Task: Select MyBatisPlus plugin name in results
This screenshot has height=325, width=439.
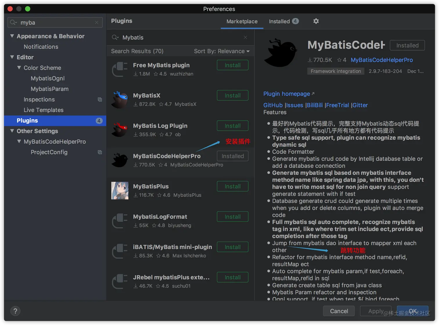Action: [x=151, y=186]
